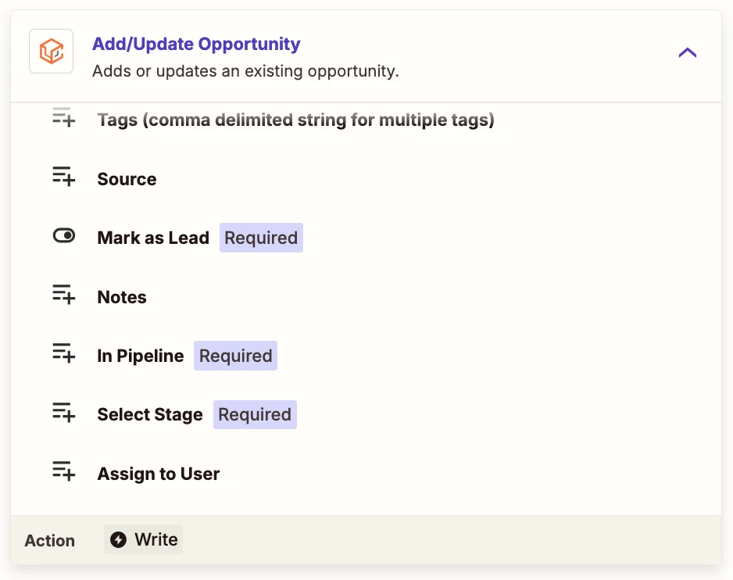Open the Add/Update Opportunity title link
The image size is (733, 580).
[196, 44]
